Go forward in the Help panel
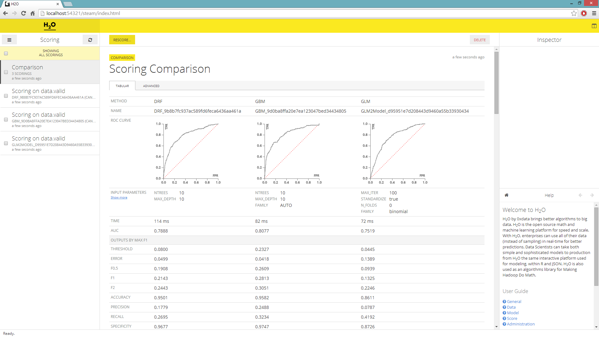599x337 pixels. click(x=592, y=195)
